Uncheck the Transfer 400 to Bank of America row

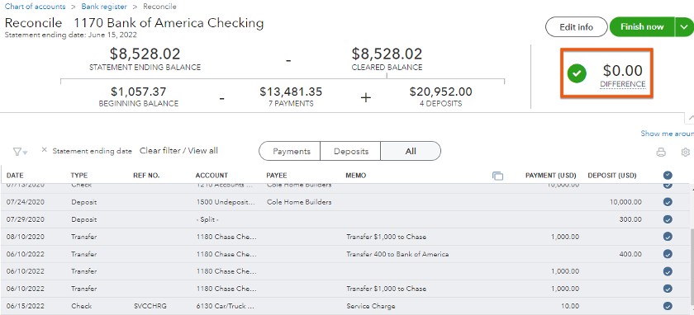click(668, 254)
